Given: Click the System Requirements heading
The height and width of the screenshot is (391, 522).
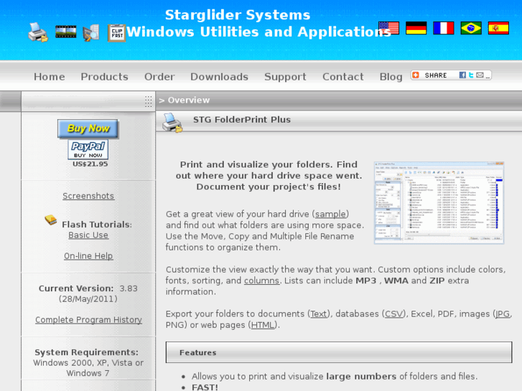Looking at the screenshot, I should click(87, 352).
